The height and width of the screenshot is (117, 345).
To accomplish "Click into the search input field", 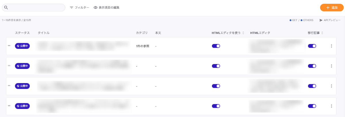I will [x=34, y=7].
